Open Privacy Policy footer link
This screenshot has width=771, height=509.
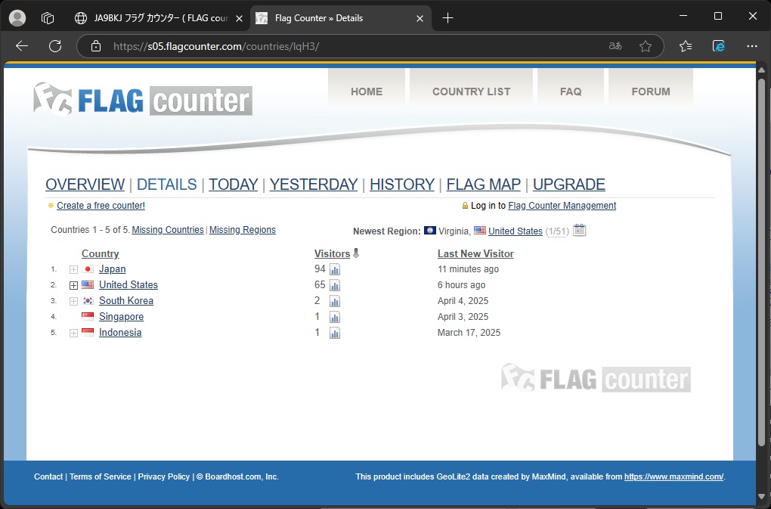164,476
